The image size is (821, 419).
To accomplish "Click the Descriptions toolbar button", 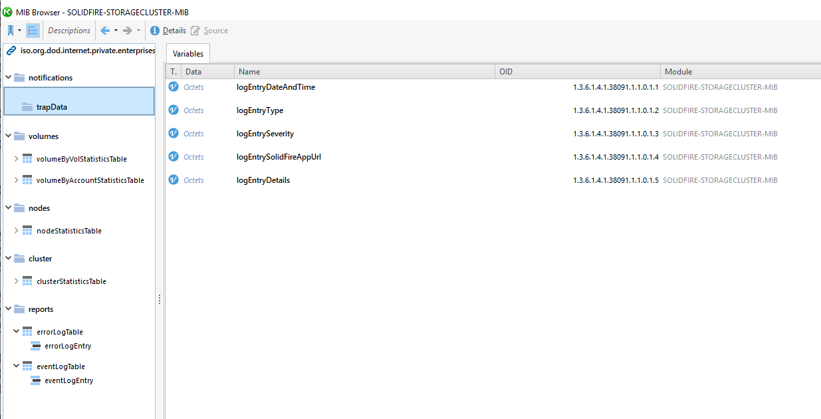I will [x=69, y=31].
